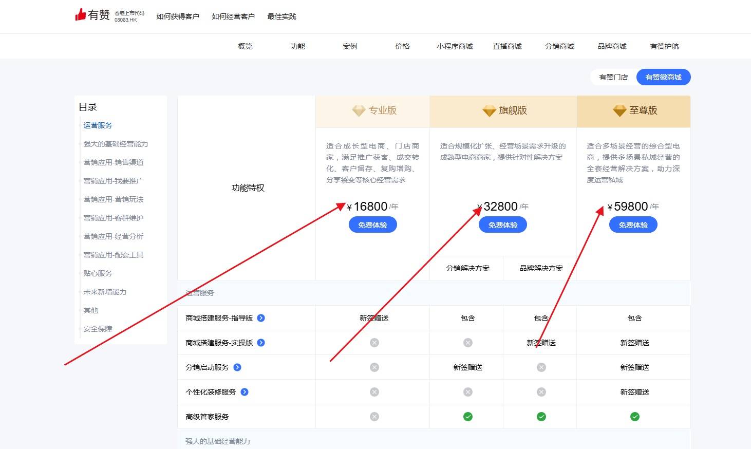Open 如何经营客户 menu
The height and width of the screenshot is (449, 751).
coord(233,16)
